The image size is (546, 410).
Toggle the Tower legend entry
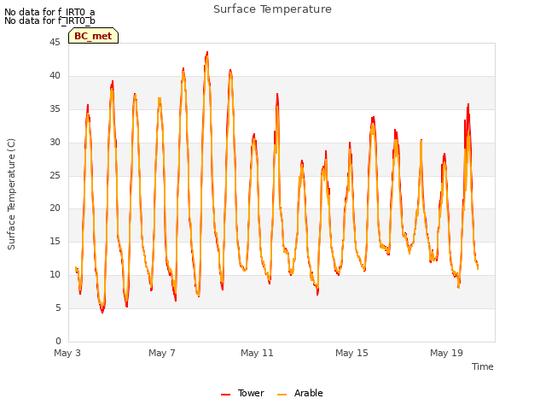[242, 393]
